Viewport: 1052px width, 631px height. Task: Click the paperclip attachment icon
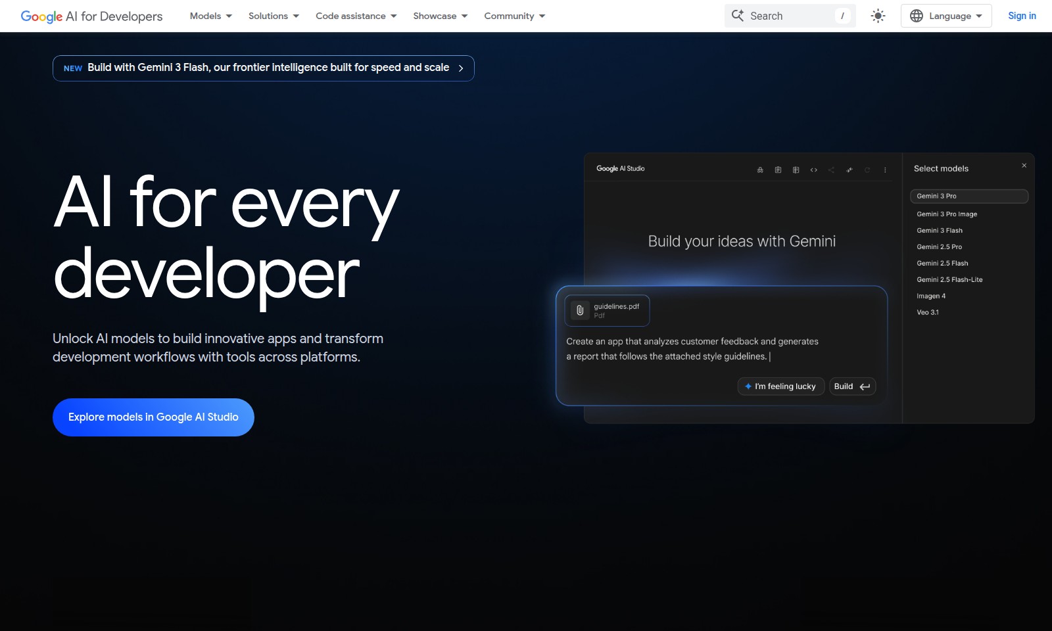580,310
